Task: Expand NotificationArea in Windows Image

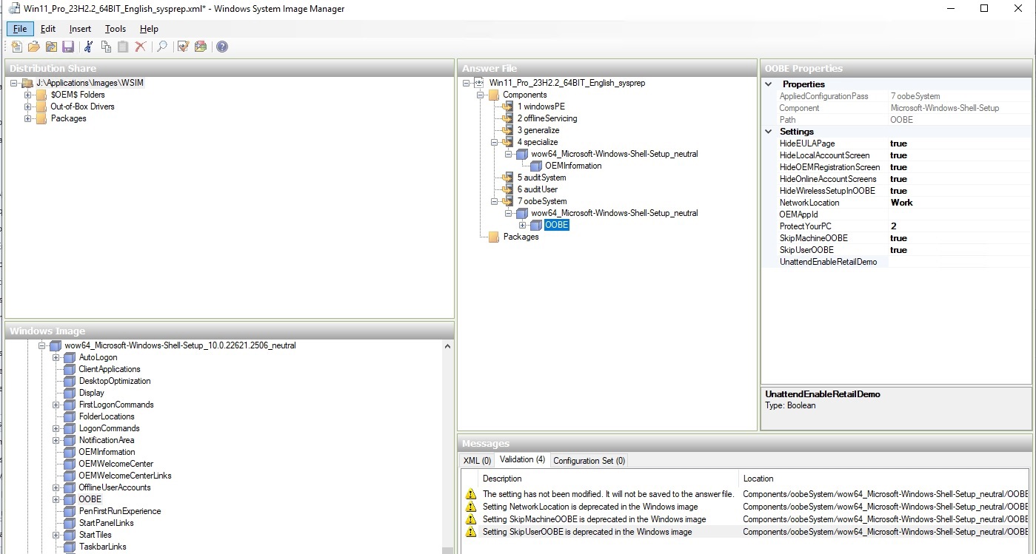Action: coord(56,440)
